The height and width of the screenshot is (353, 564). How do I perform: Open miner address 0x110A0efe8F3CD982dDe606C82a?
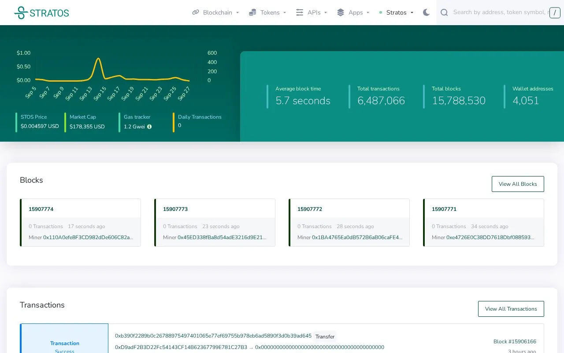(88, 237)
